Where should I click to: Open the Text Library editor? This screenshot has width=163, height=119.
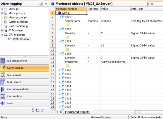[24, 82]
